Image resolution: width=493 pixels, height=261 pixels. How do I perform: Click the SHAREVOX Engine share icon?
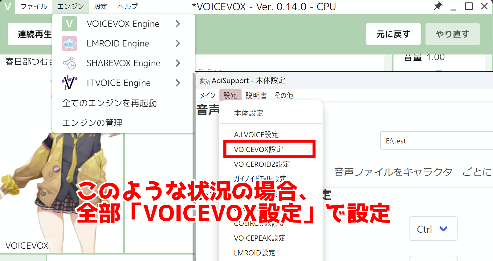point(69,63)
